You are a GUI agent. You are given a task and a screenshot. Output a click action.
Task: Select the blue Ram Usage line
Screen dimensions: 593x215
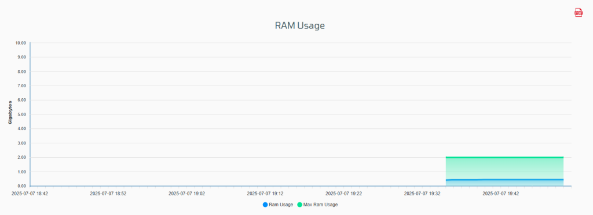click(x=504, y=180)
